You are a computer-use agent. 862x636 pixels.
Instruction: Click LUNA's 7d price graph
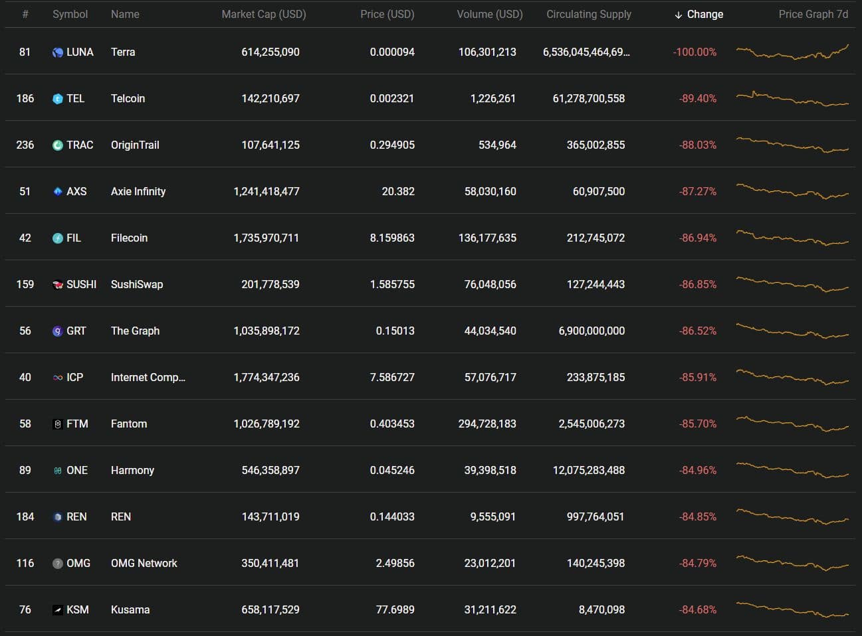[792, 52]
